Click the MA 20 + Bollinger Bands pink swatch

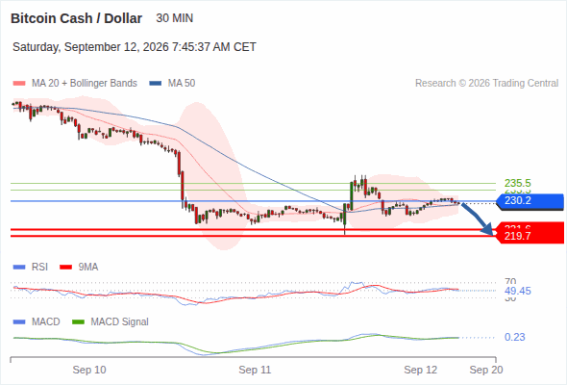pyautogui.click(x=19, y=84)
